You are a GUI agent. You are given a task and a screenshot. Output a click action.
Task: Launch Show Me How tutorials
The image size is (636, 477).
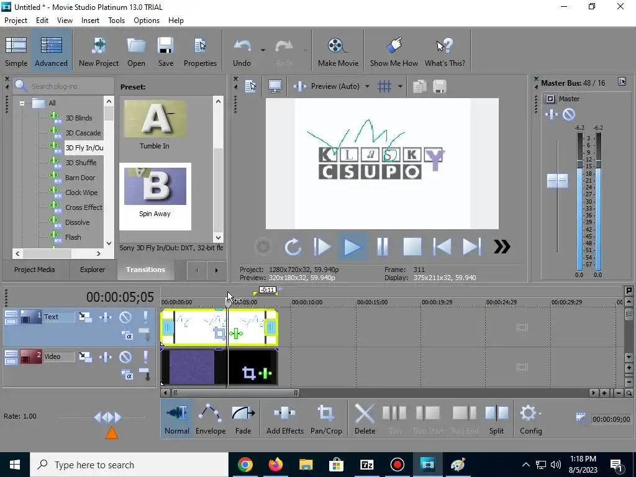[393, 52]
